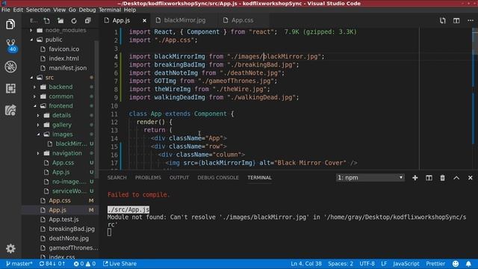Click ./src/App.js link in terminal
The image size is (478, 269).
pos(128,209)
